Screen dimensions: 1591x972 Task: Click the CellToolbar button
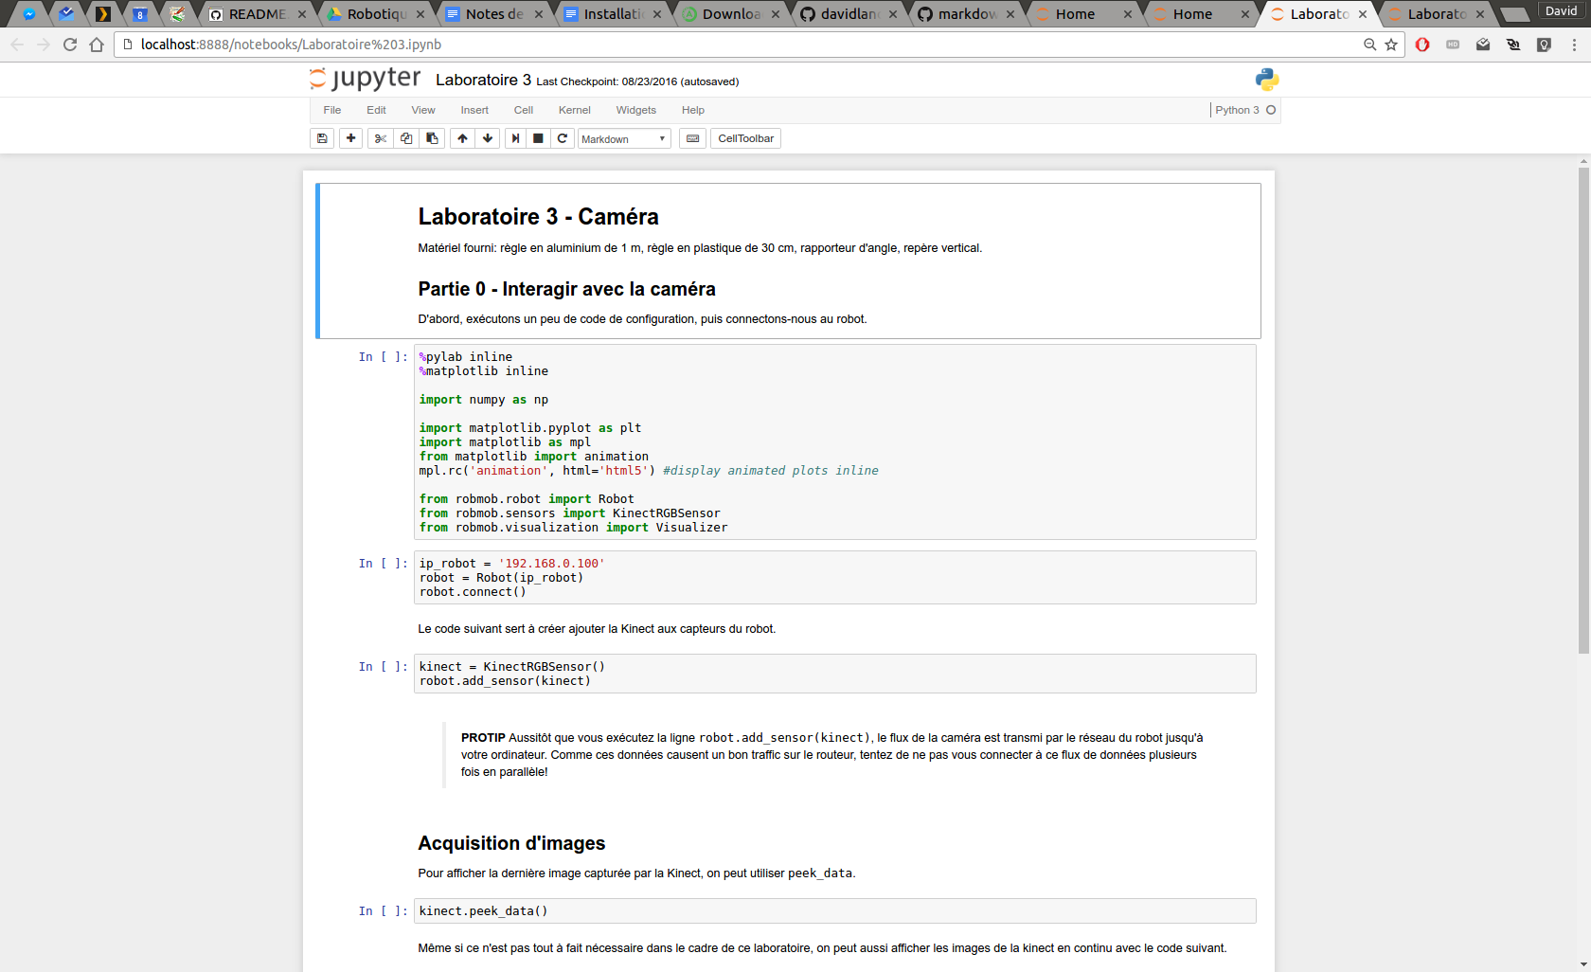tap(745, 138)
